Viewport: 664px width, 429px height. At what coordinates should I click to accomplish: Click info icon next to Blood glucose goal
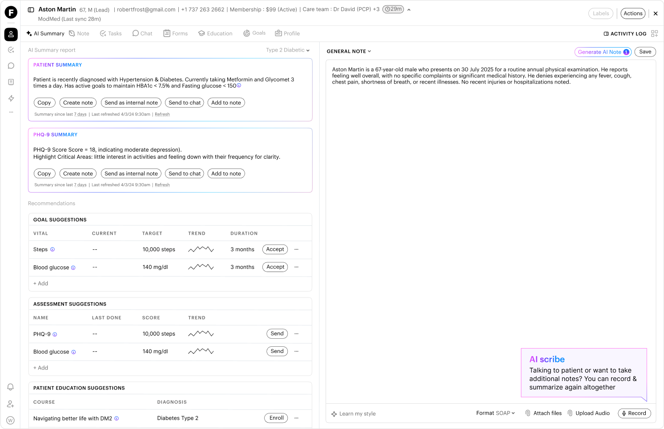pos(73,268)
